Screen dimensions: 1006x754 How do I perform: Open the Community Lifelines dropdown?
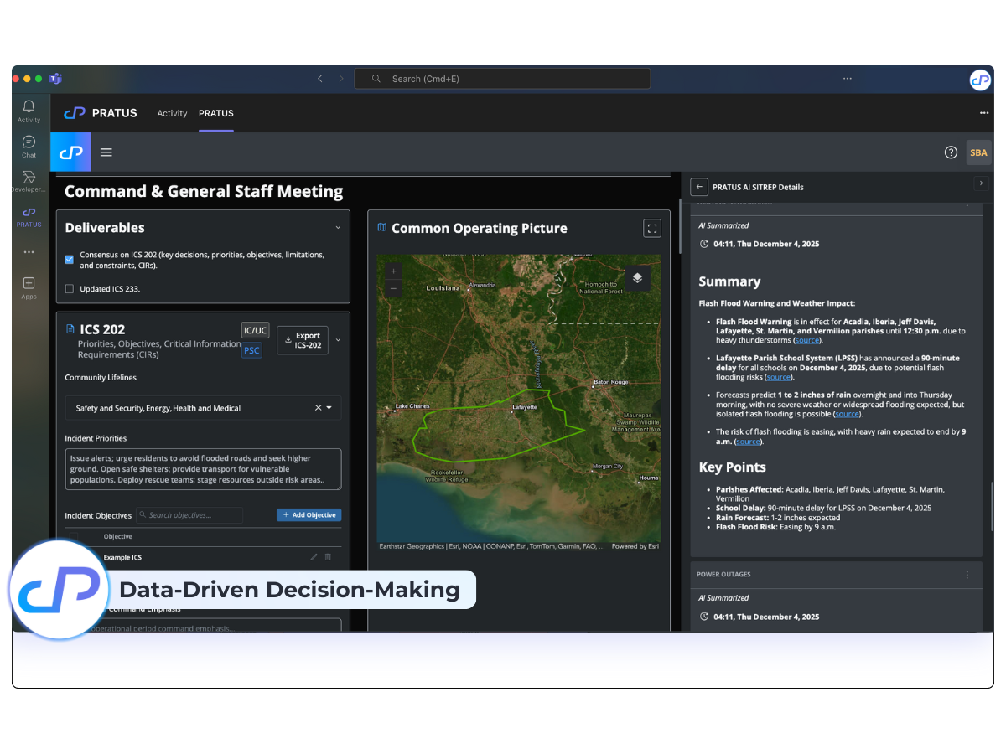[329, 408]
